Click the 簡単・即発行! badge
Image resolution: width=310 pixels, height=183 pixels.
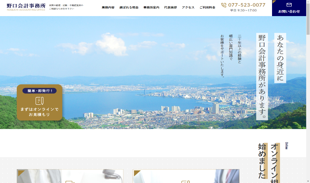tap(40, 91)
